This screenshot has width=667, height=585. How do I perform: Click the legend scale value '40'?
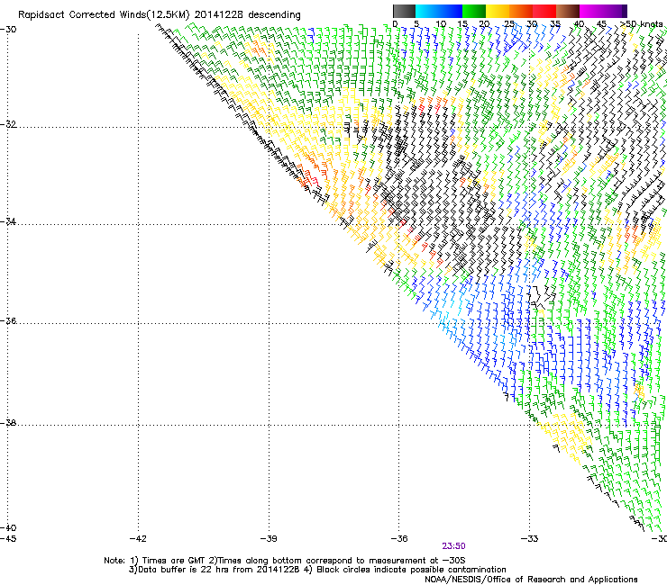(579, 23)
